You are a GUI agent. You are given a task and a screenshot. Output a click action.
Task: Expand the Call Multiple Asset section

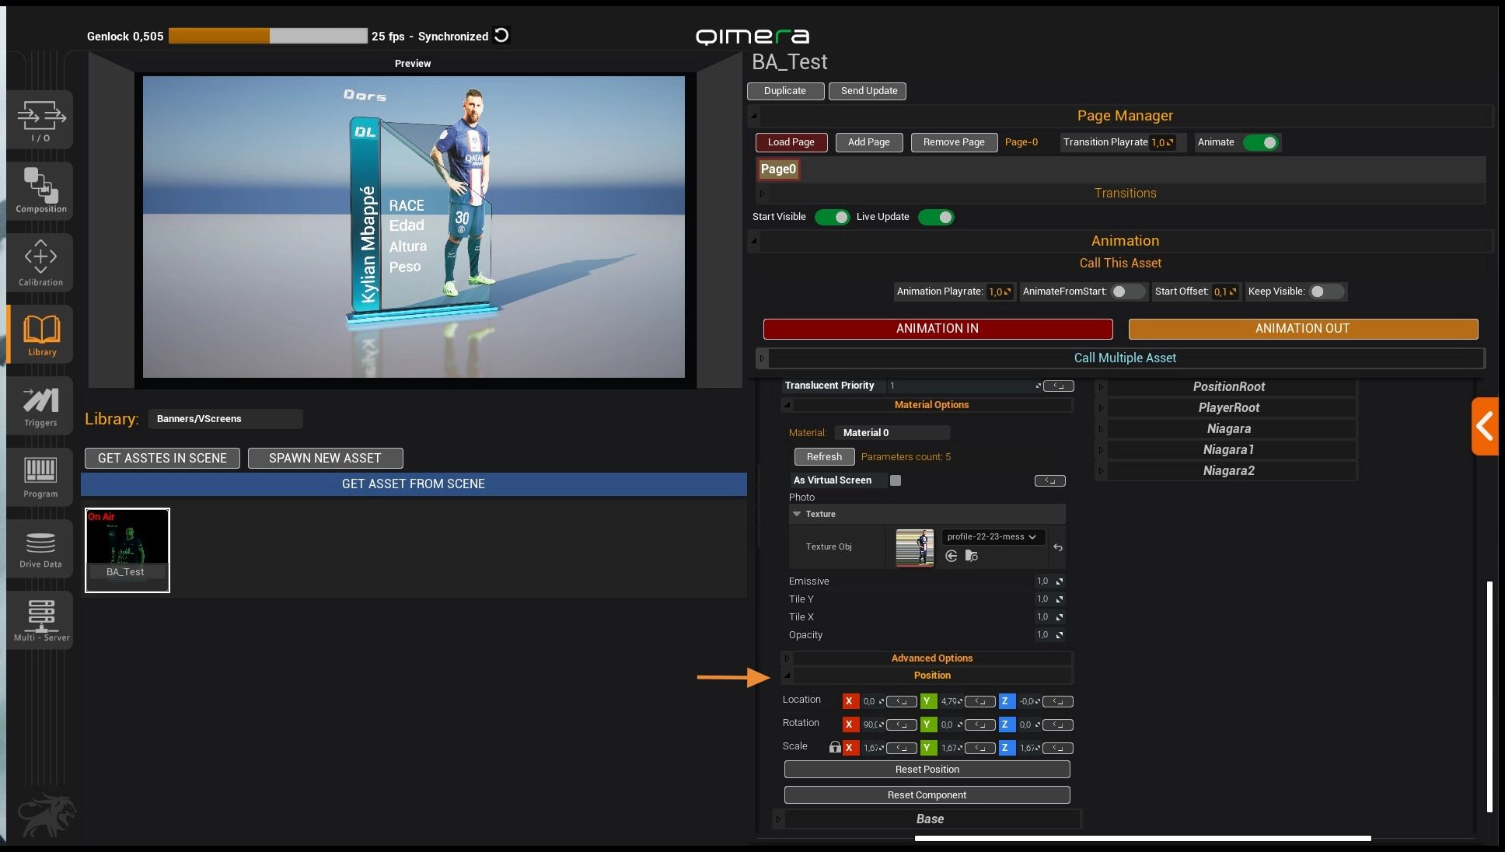point(1124,358)
